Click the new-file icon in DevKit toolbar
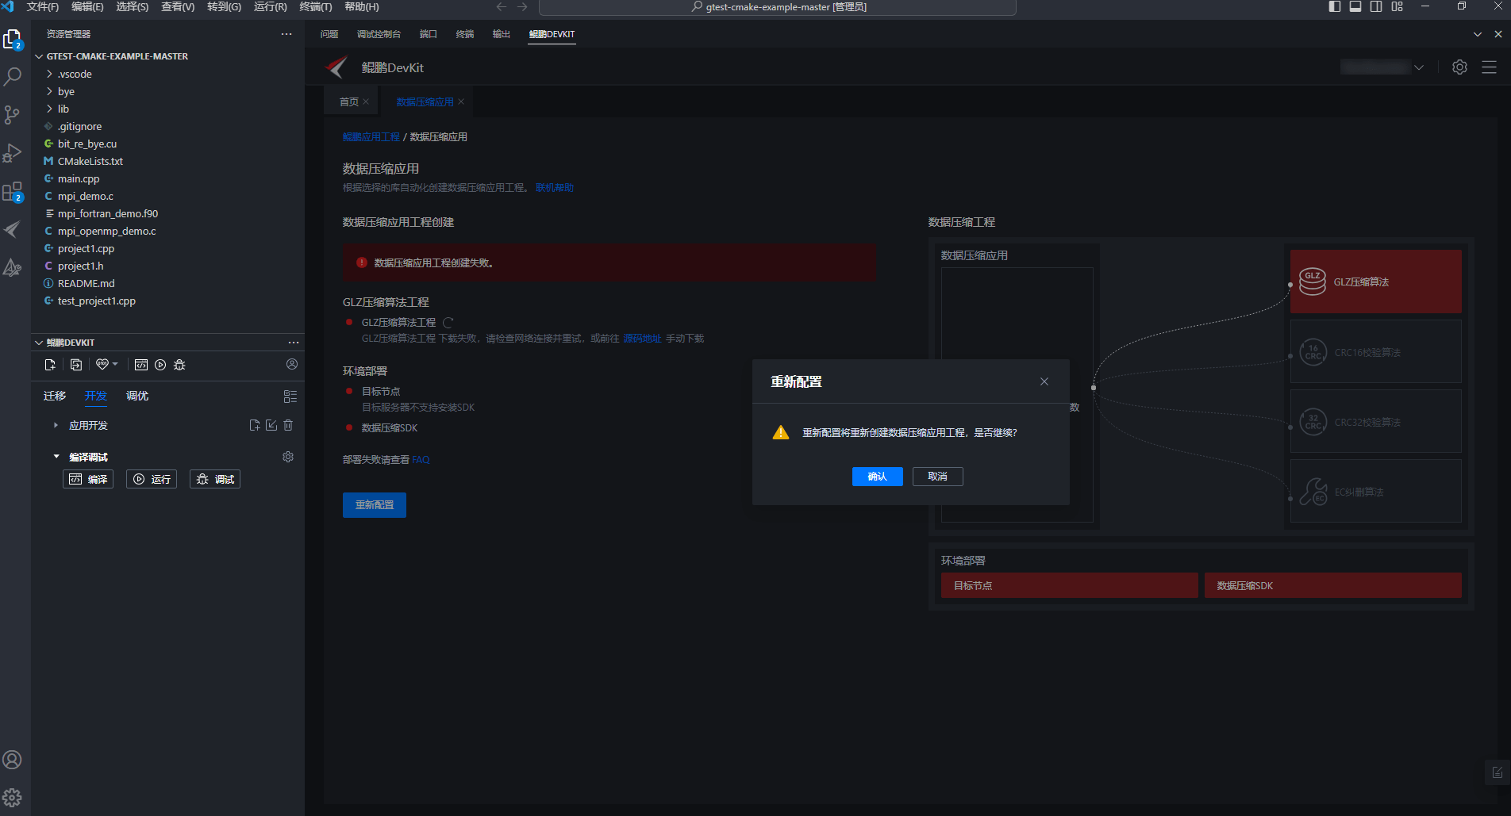Screen dimensions: 1511x816 pyautogui.click(x=50, y=365)
